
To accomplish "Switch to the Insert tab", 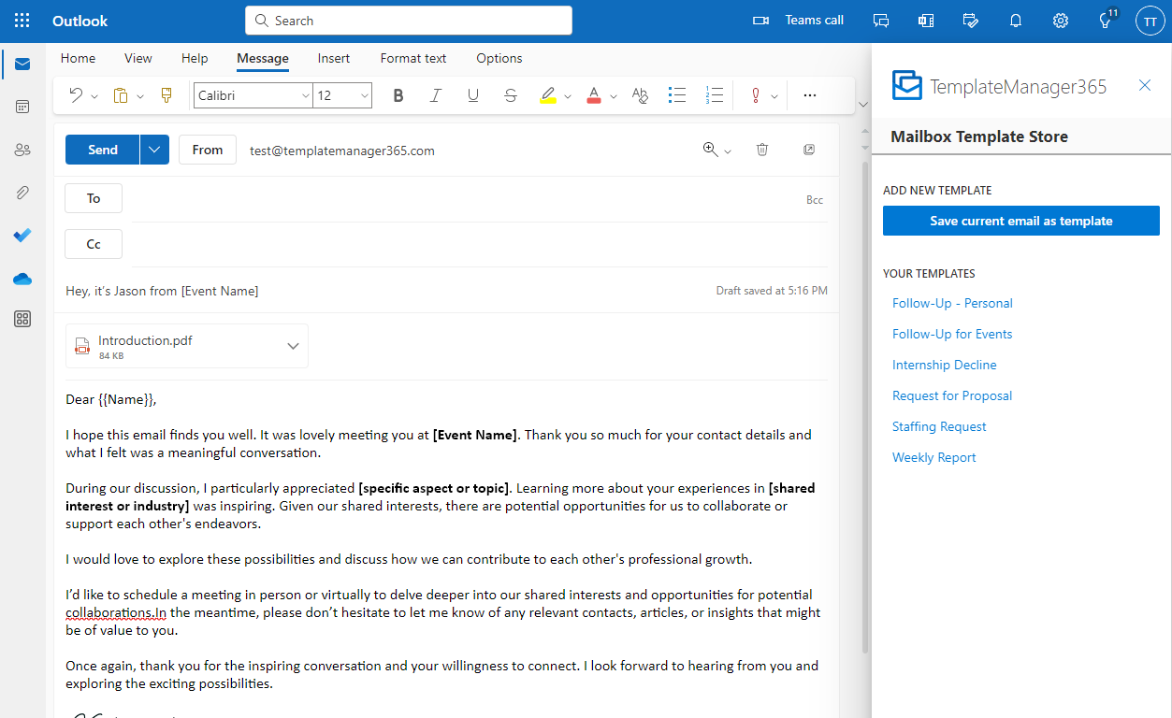I will point(334,58).
